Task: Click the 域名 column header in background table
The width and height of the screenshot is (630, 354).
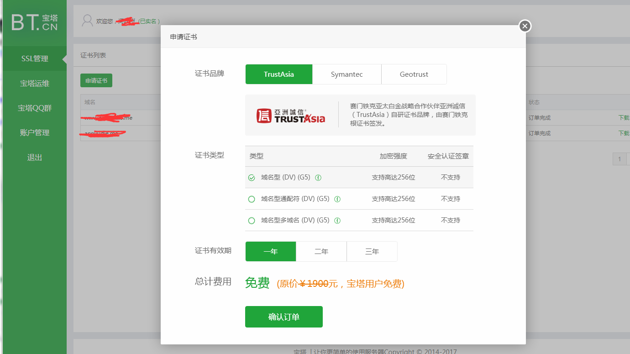Action: coord(90,102)
